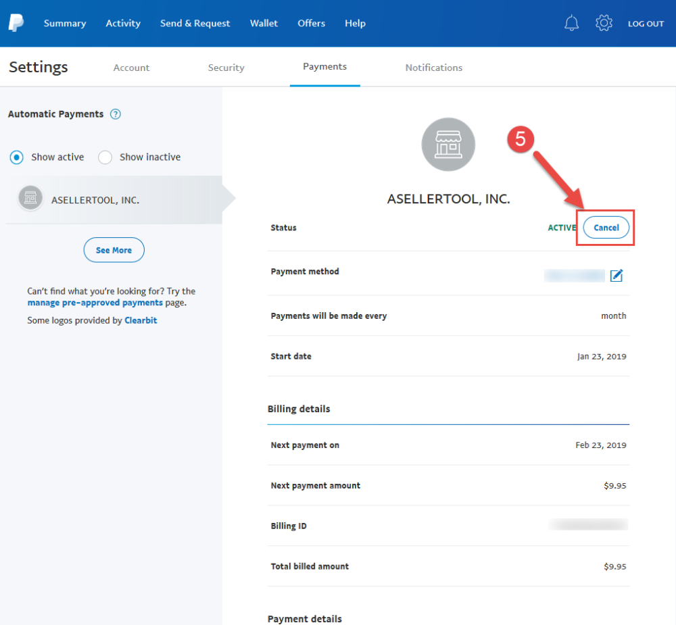
Task: Open Send & Request in top navigation
Action: pyautogui.click(x=195, y=23)
